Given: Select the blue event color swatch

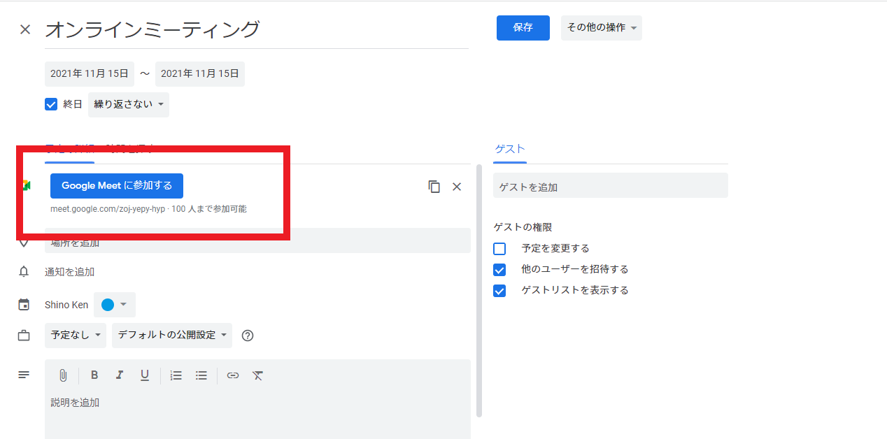Looking at the screenshot, I should (108, 305).
